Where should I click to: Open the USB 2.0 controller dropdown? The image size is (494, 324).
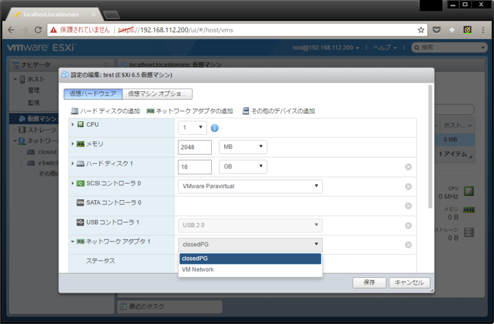click(x=250, y=225)
